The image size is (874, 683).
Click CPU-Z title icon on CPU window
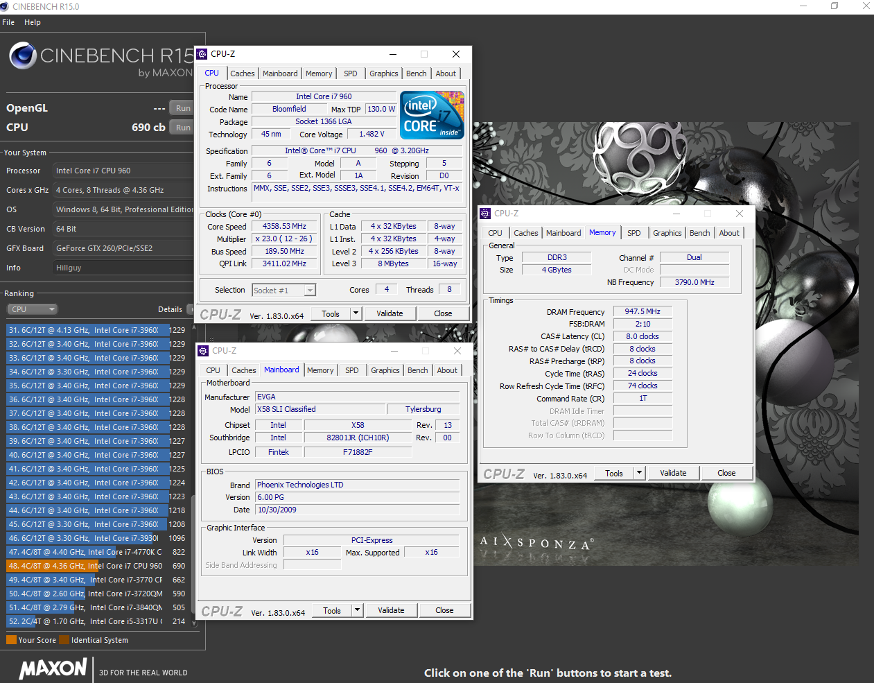202,54
